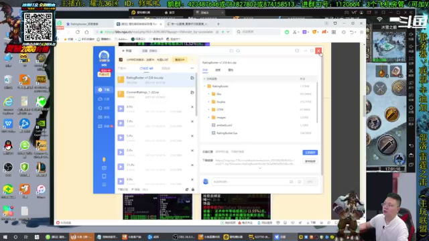Remove the 11.flv entry with its X

(x=192, y=165)
